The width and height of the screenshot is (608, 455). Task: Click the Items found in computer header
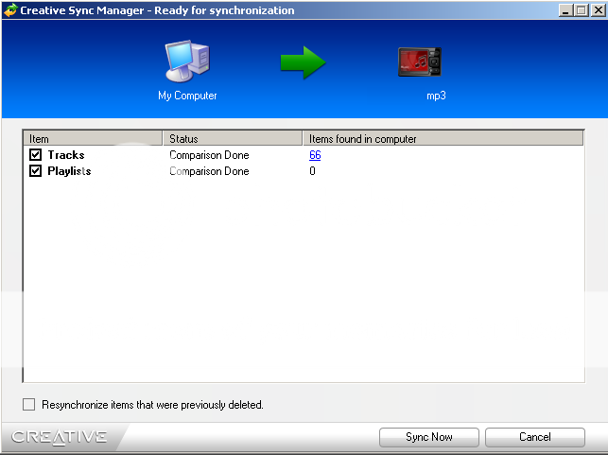point(443,138)
